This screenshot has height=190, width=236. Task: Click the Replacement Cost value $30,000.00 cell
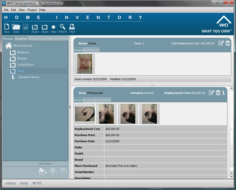(x=166, y=129)
